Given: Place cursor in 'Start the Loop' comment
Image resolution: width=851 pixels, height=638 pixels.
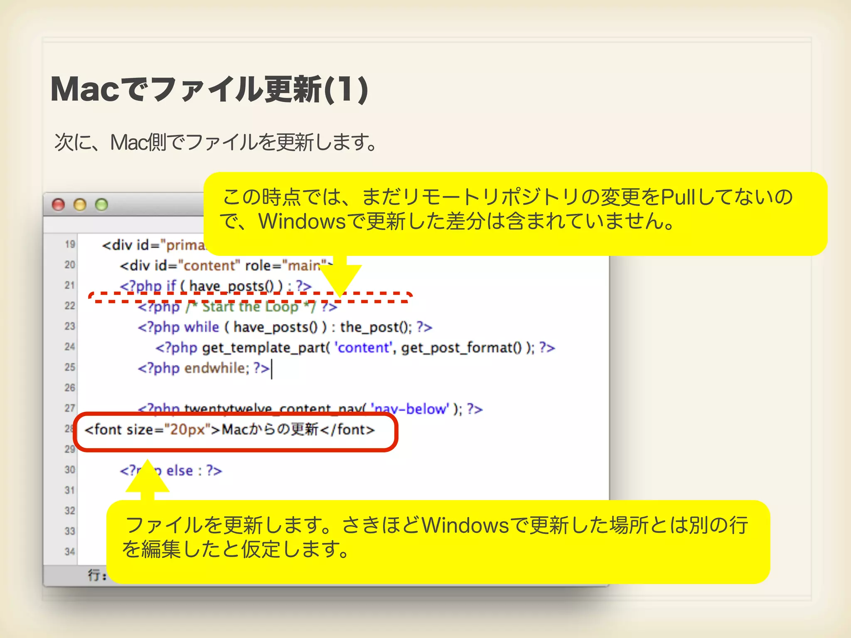Looking at the screenshot, I should click(249, 307).
